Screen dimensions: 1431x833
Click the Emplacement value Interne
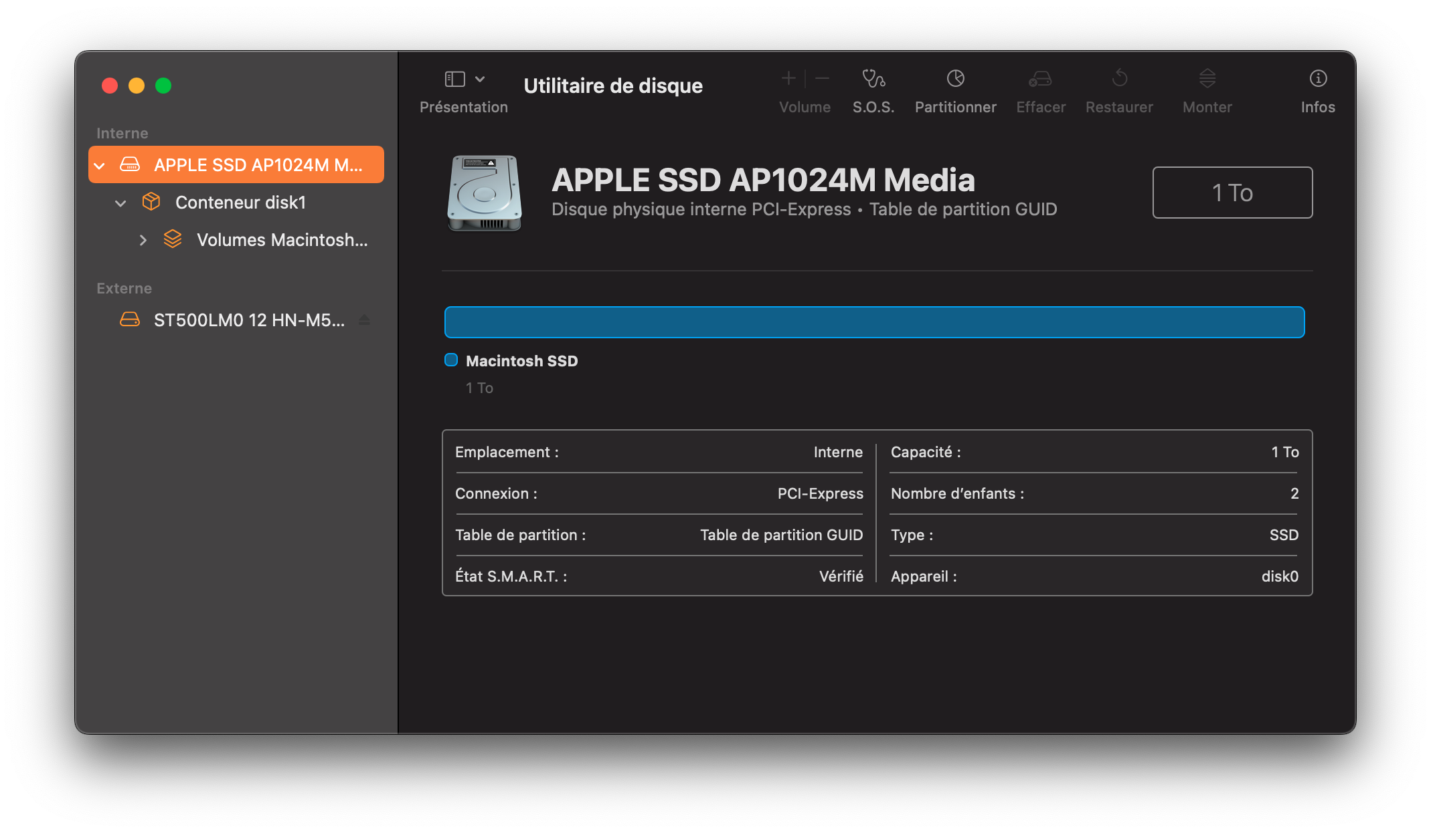tap(838, 452)
